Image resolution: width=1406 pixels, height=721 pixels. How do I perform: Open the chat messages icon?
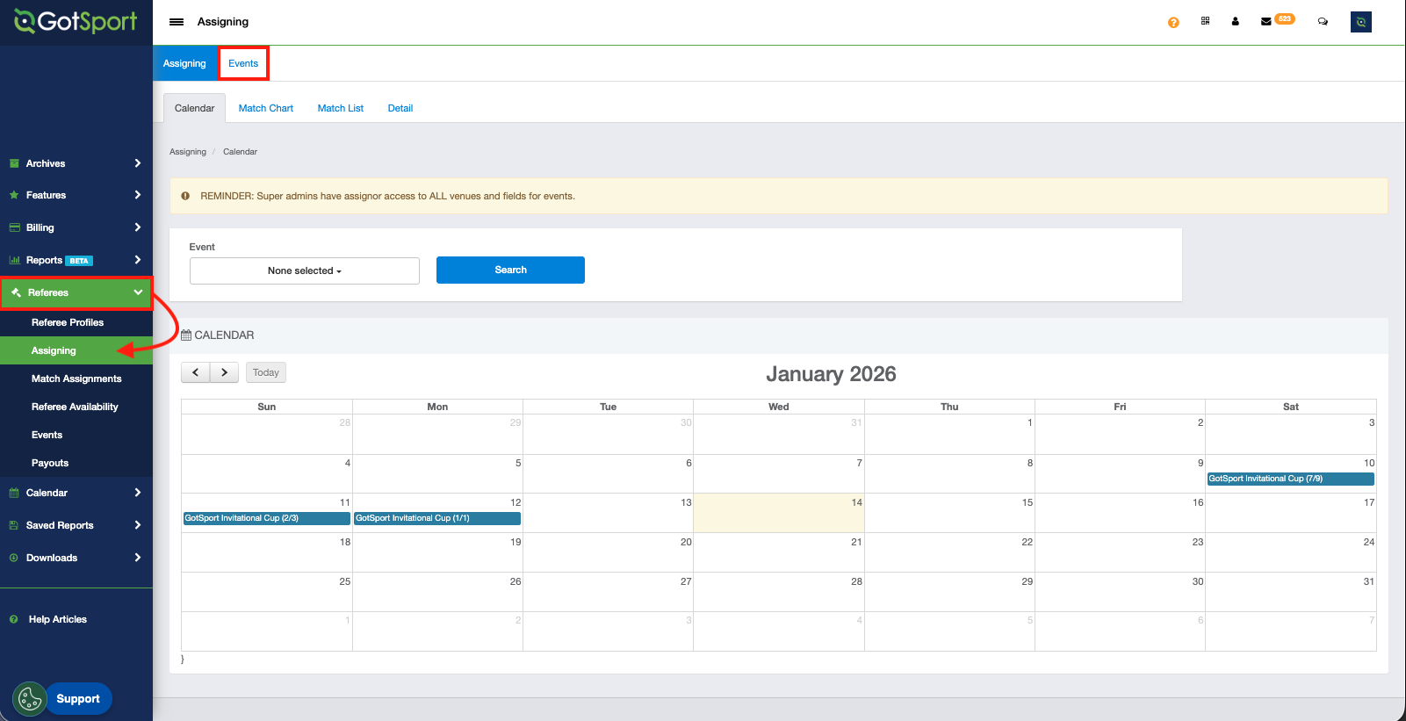1323,22
